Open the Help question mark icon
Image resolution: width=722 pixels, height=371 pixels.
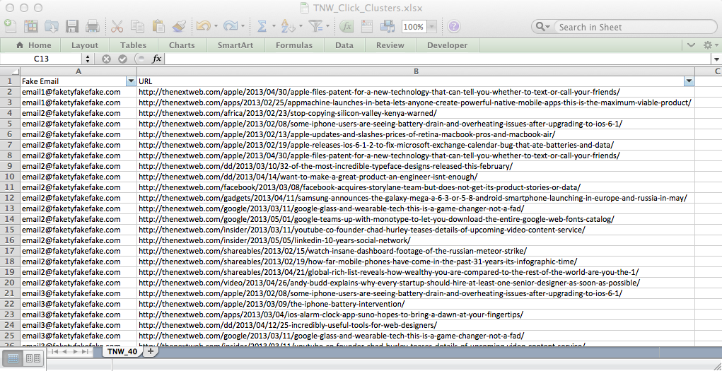(x=453, y=26)
